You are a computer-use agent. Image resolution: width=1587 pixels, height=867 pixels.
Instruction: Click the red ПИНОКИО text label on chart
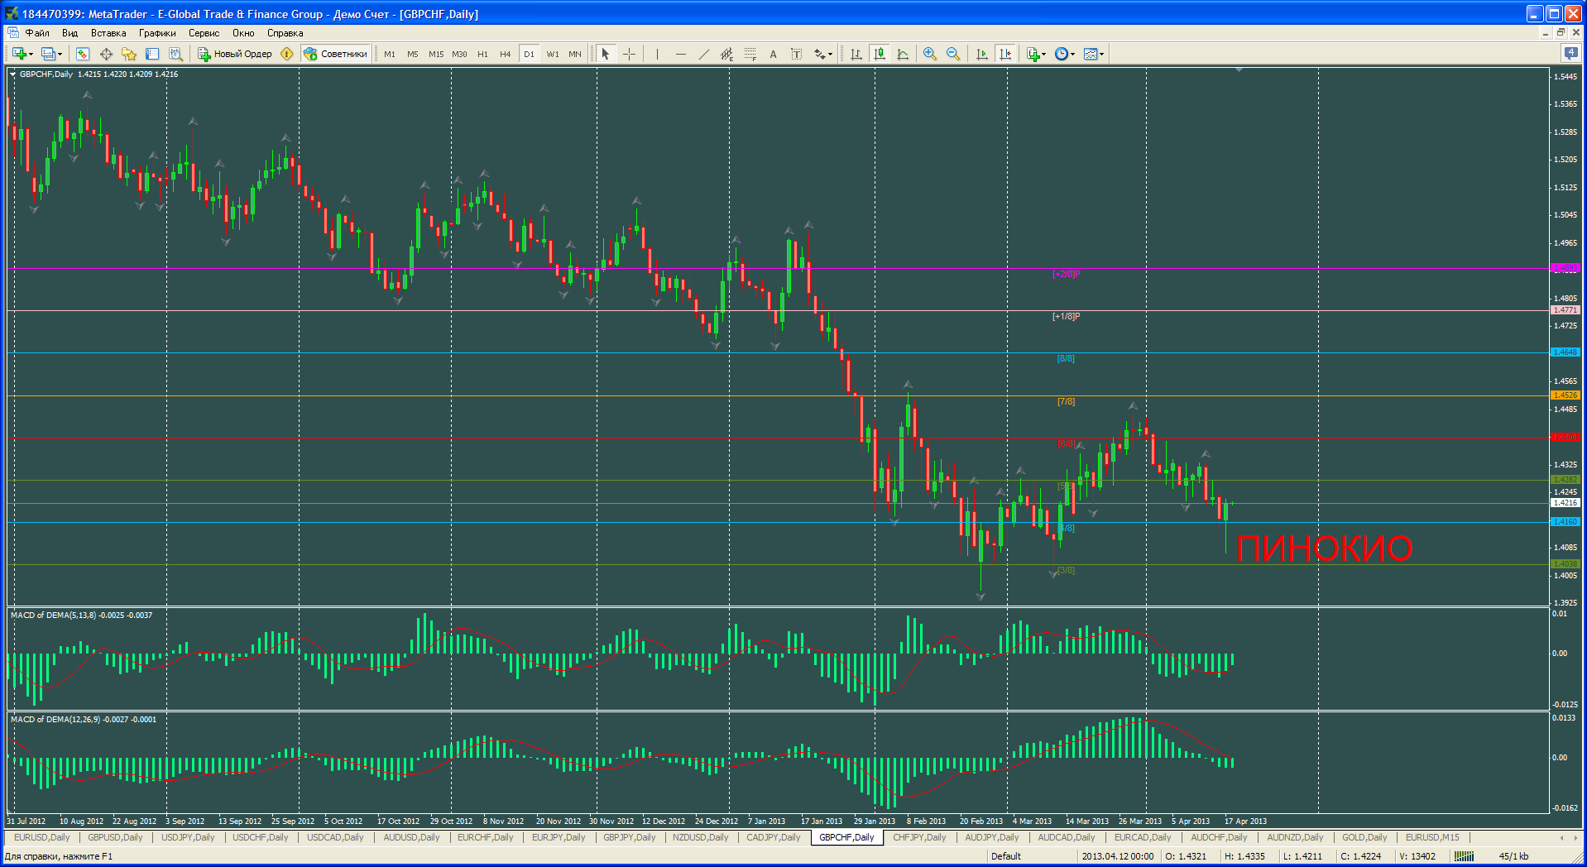(x=1324, y=548)
